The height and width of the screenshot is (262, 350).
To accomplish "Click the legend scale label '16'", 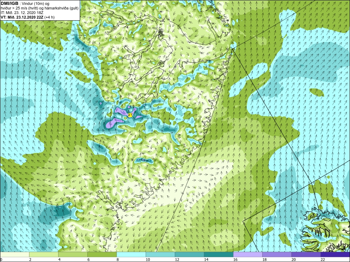I will click(235, 260).
